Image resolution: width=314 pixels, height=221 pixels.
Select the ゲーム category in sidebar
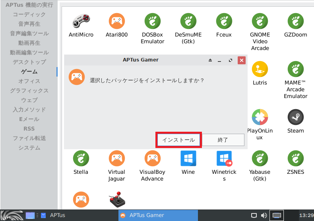(29, 71)
